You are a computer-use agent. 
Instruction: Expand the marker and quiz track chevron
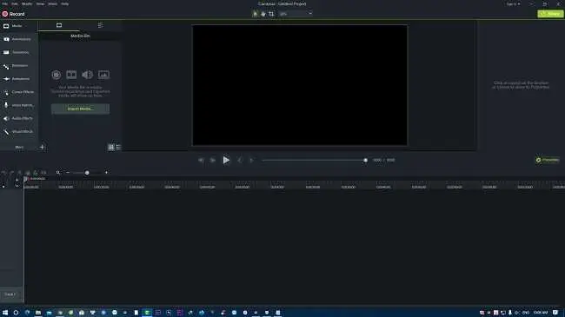tap(17, 186)
